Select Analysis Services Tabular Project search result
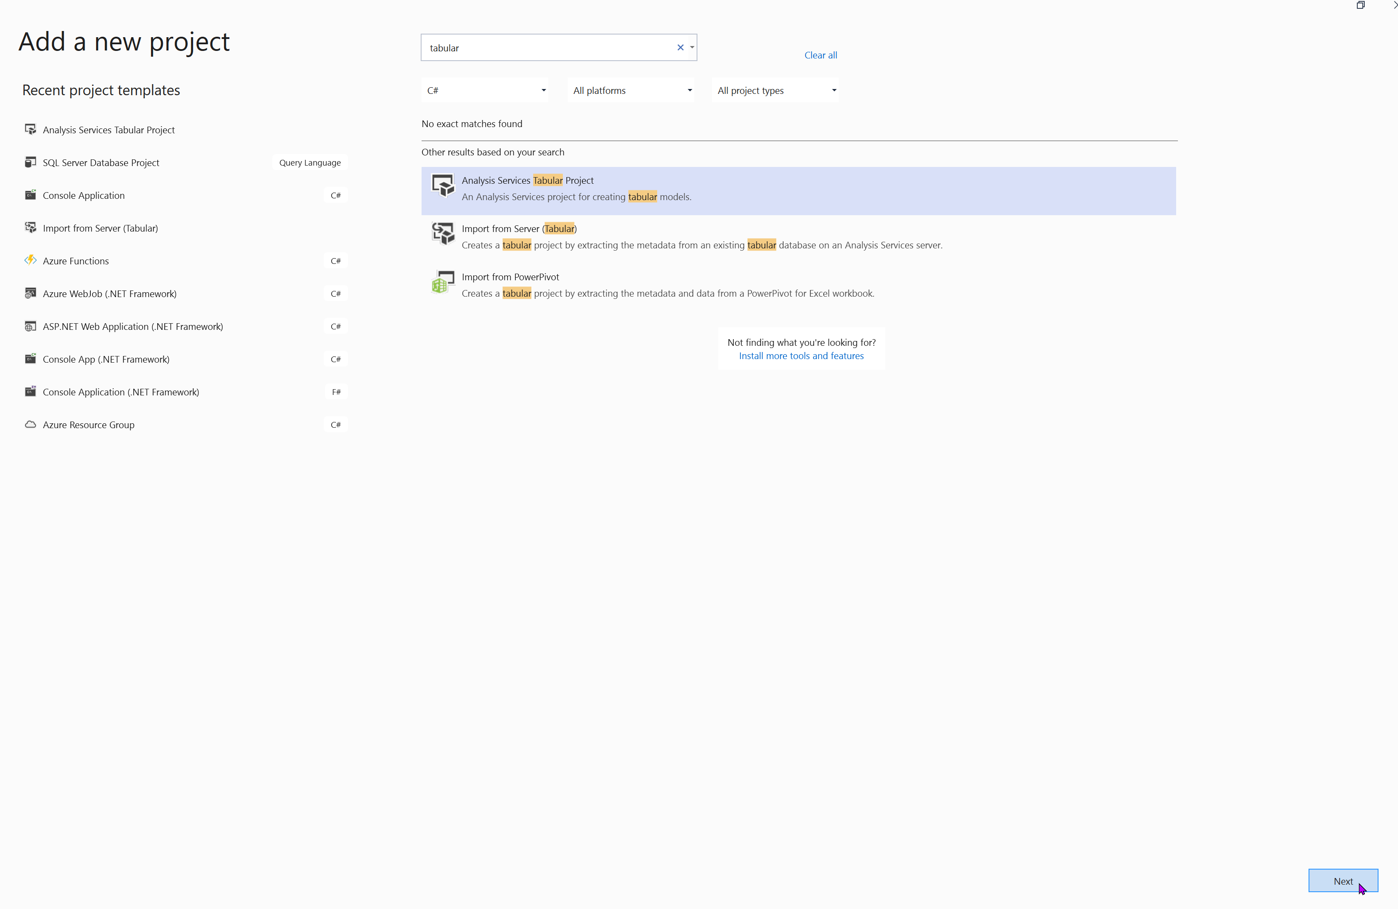Viewport: 1398px width, 909px height. [x=798, y=191]
